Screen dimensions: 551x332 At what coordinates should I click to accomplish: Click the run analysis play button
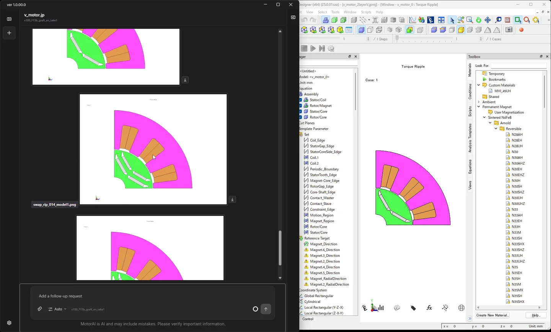coord(313,49)
